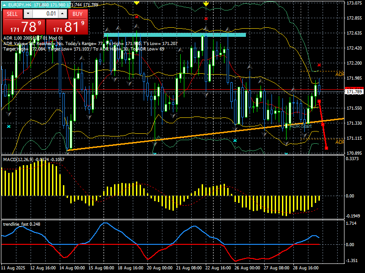The width and height of the screenshot is (365, 273).
Task: Click the 172.635 price axis label
Action: 354,33
